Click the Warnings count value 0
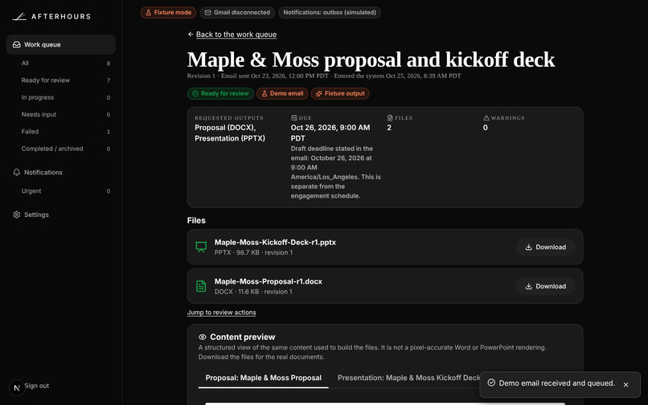 pos(485,128)
